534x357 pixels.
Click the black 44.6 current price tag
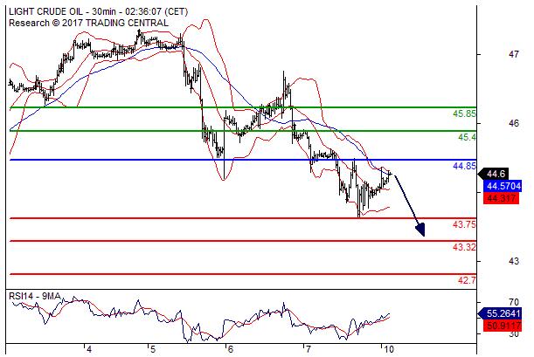tap(494, 174)
